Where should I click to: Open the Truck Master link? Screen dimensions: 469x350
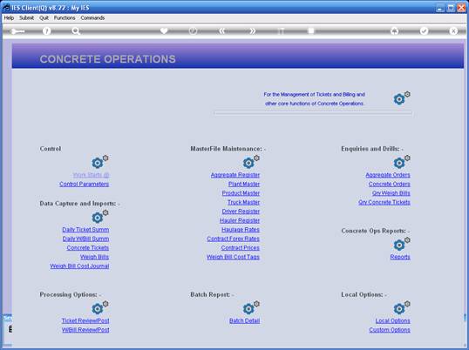tap(243, 202)
